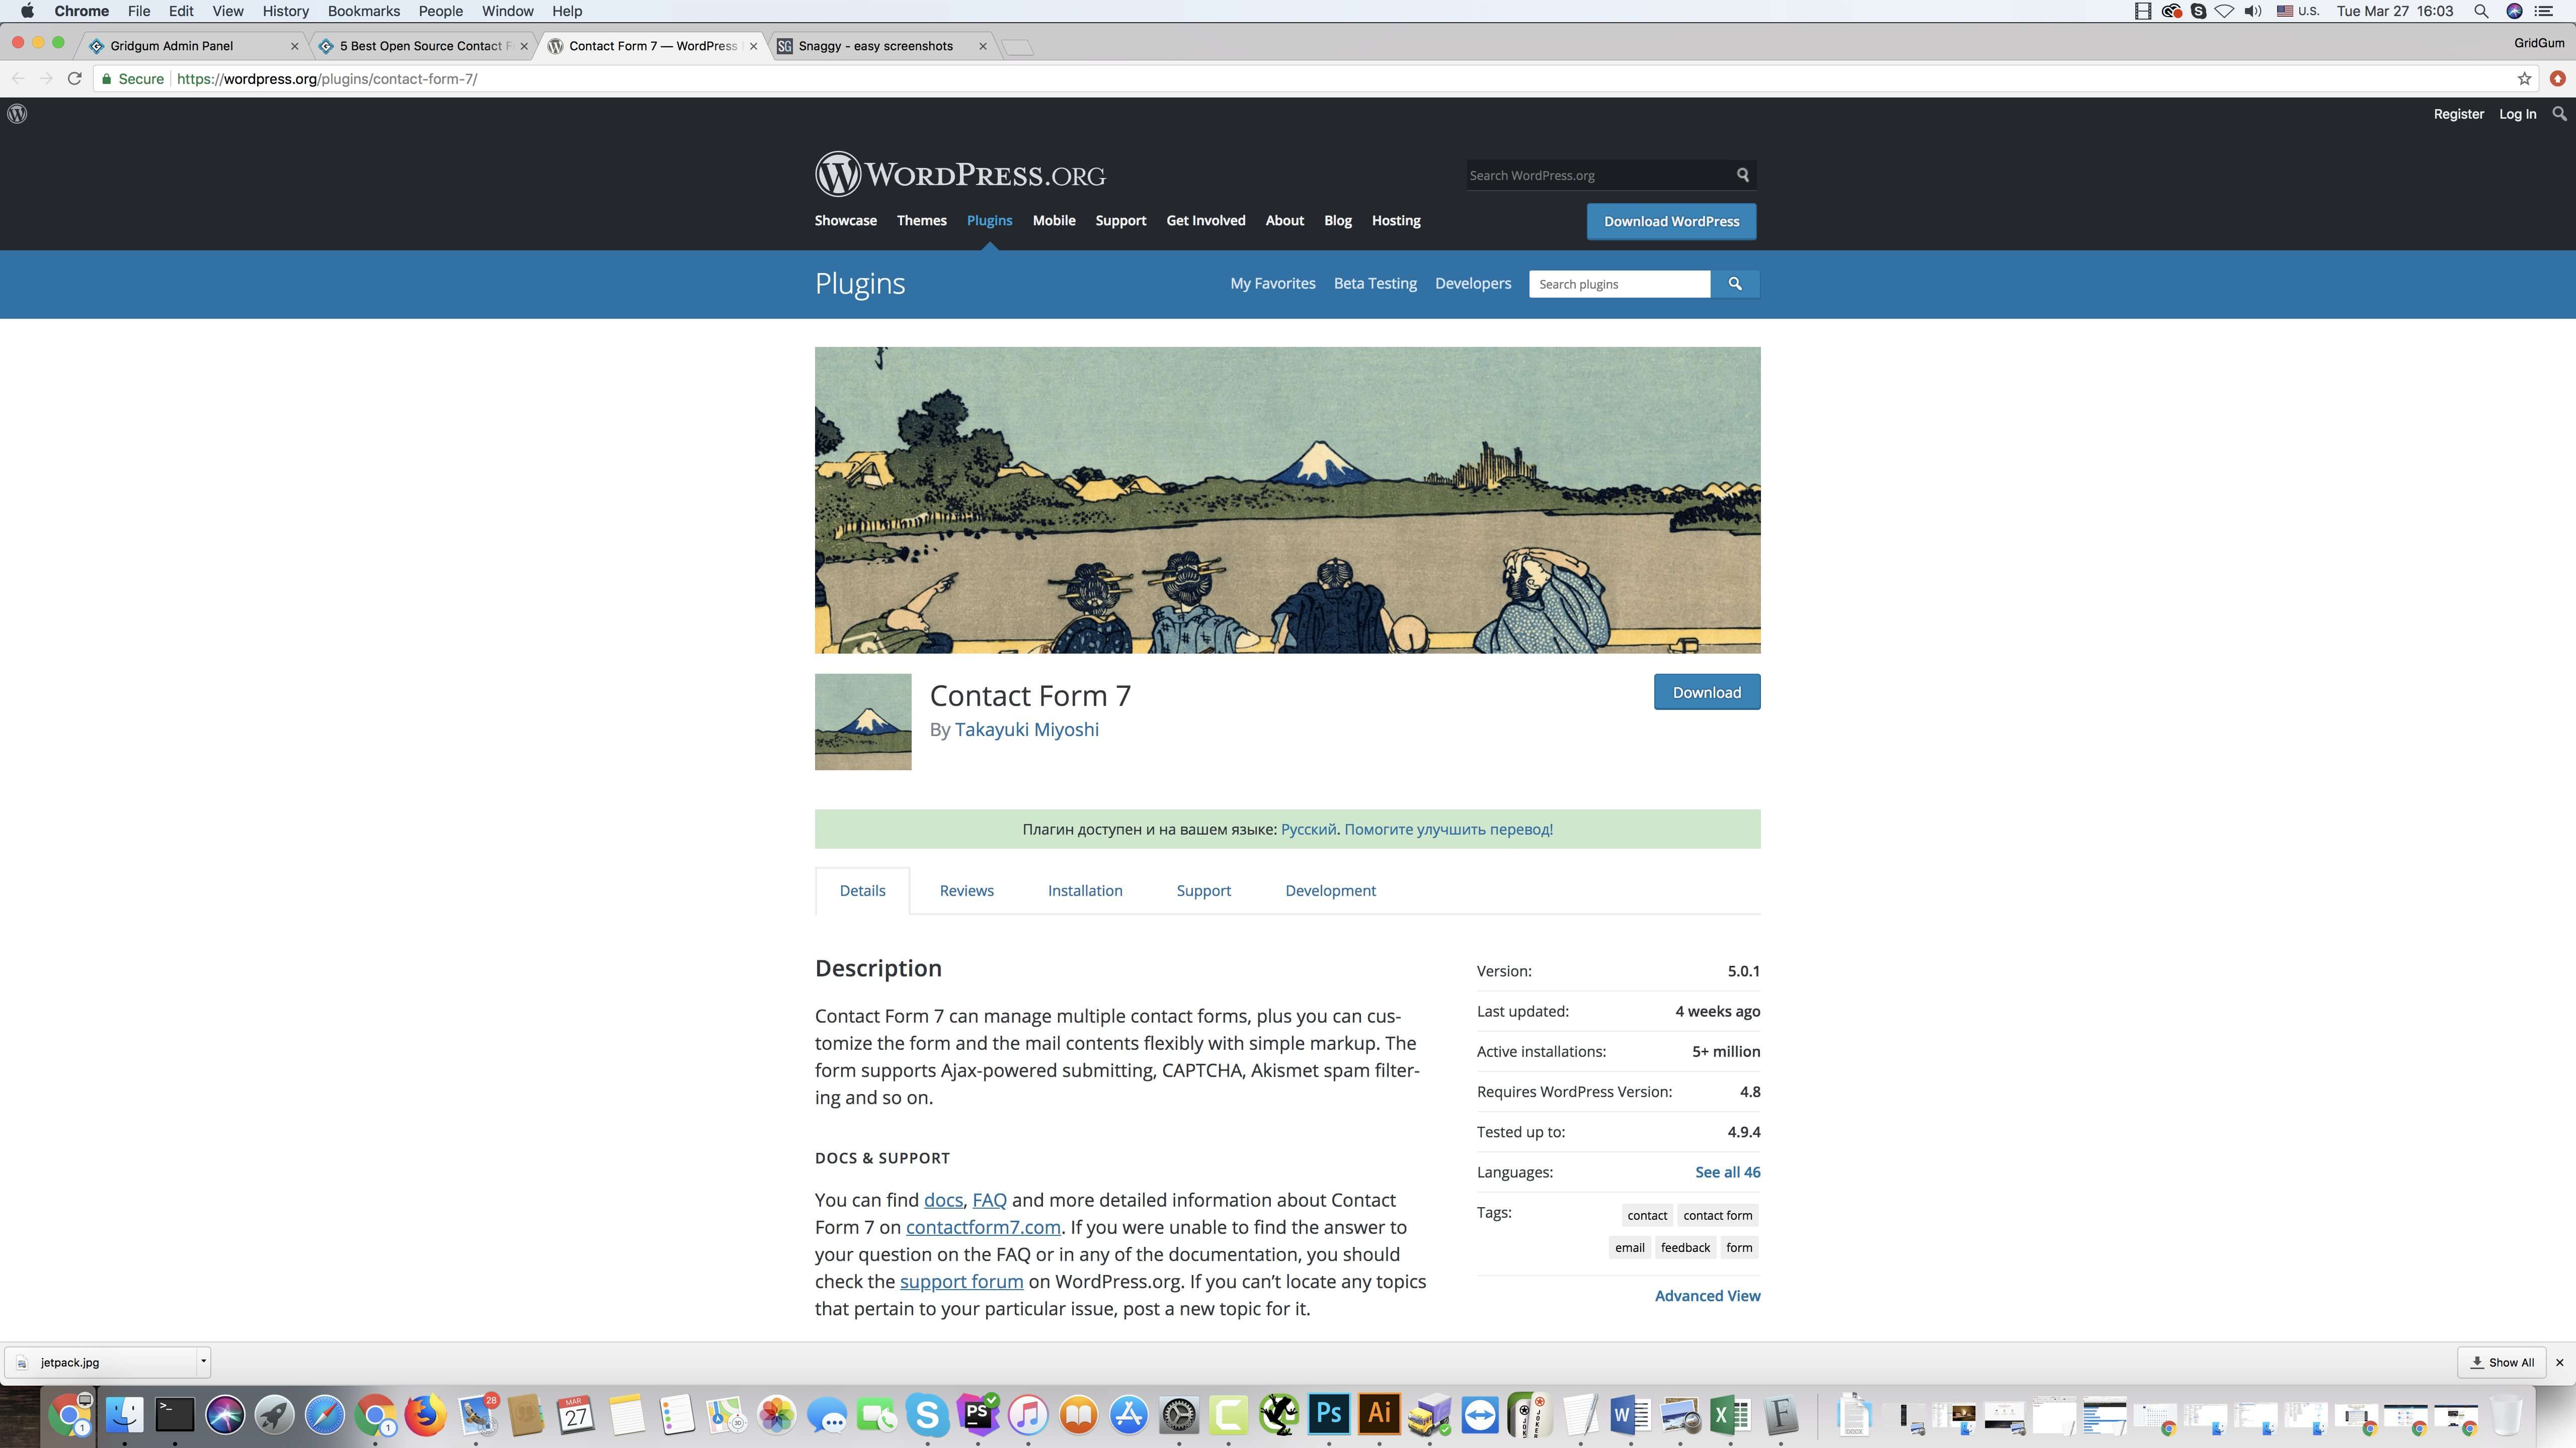Viewport: 2576px width, 1448px height.
Task: Open the Wi-Fi menu bar icon
Action: pyautogui.click(x=2225, y=11)
